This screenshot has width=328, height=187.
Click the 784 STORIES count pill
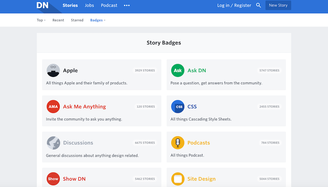(270, 143)
